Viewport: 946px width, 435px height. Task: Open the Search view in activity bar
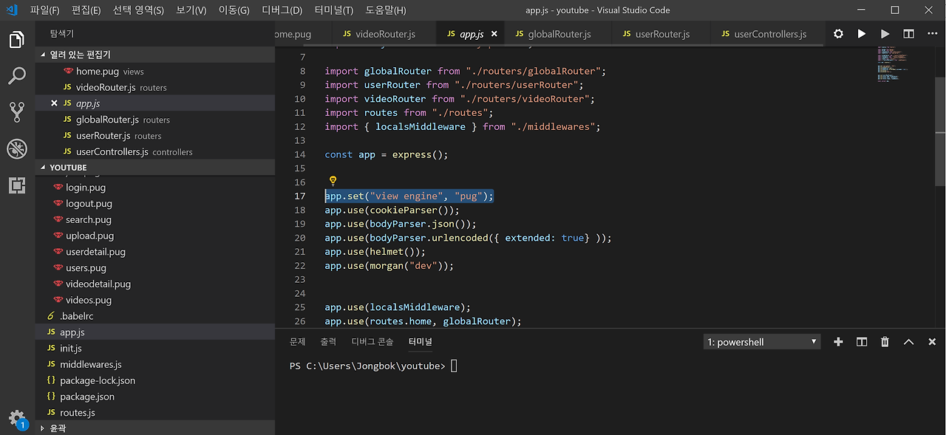[x=17, y=75]
